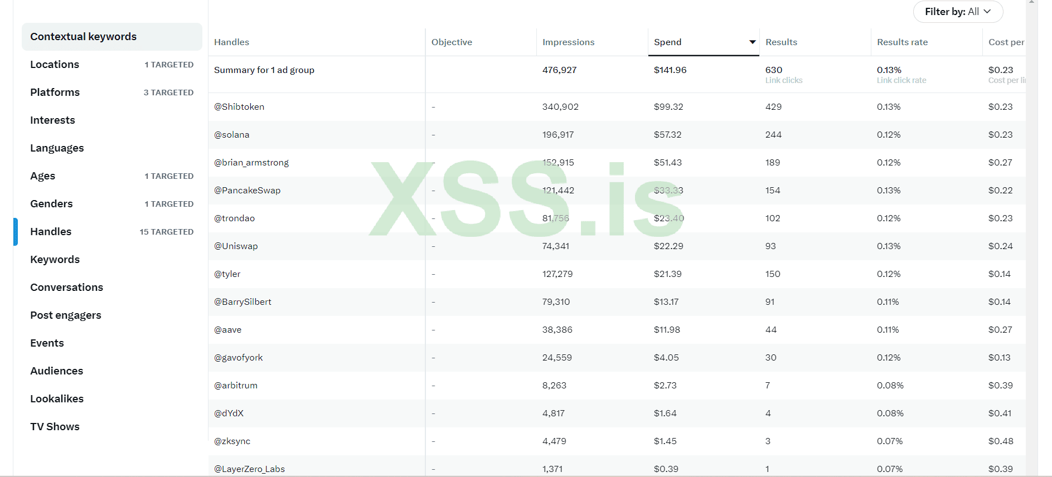Click the Spend sort arrow icon
This screenshot has width=1052, height=477.
point(752,42)
